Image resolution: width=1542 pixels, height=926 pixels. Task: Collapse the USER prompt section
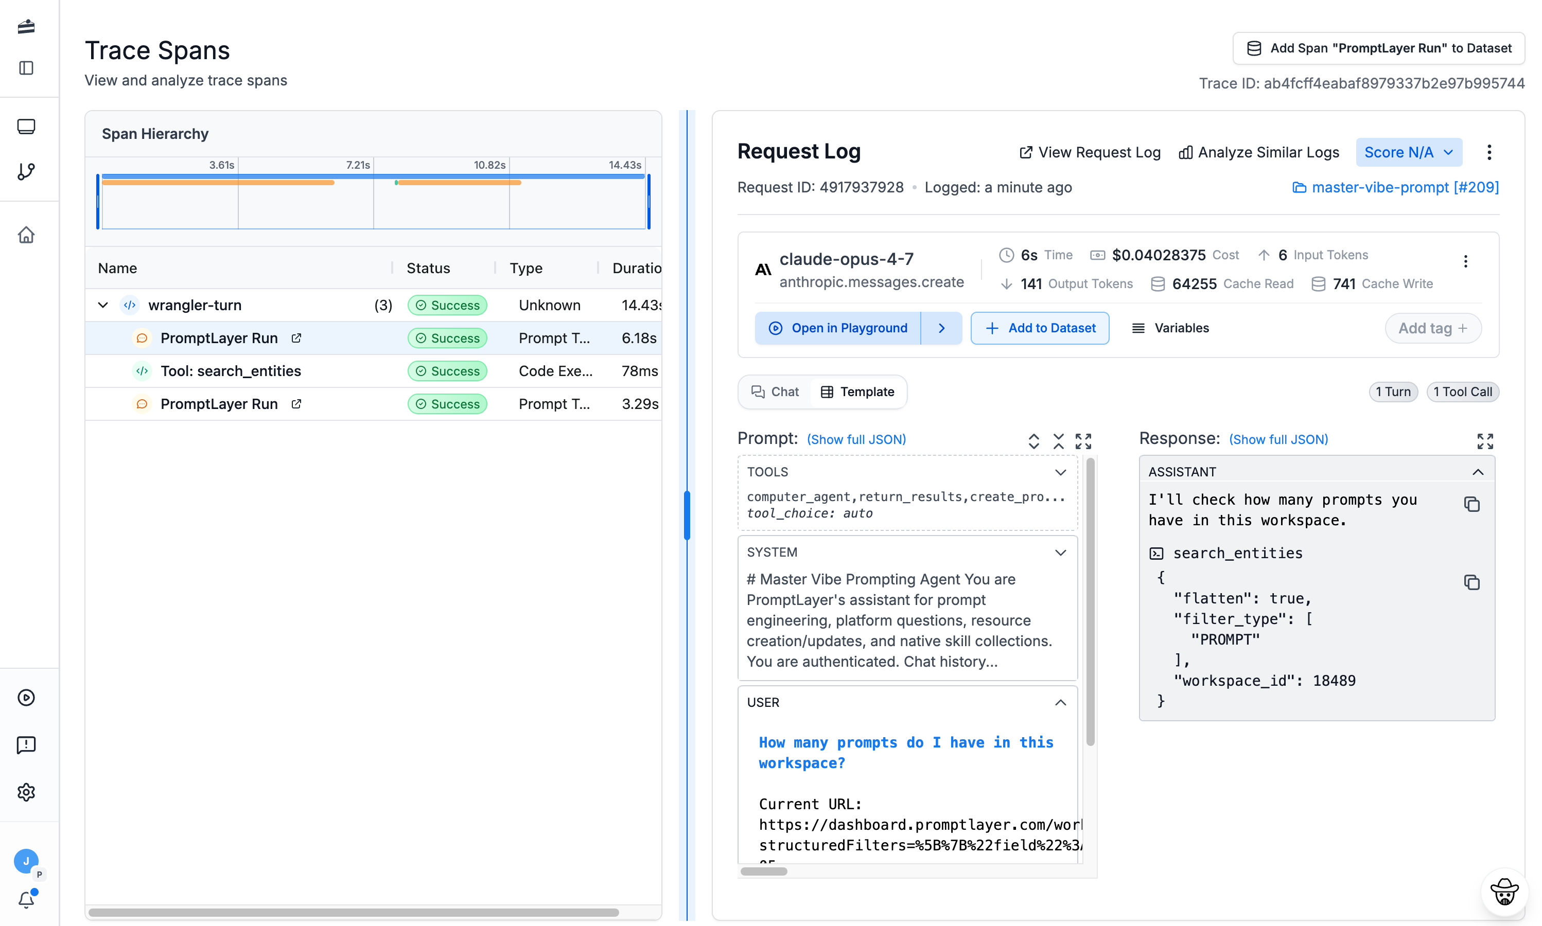coord(1060,703)
